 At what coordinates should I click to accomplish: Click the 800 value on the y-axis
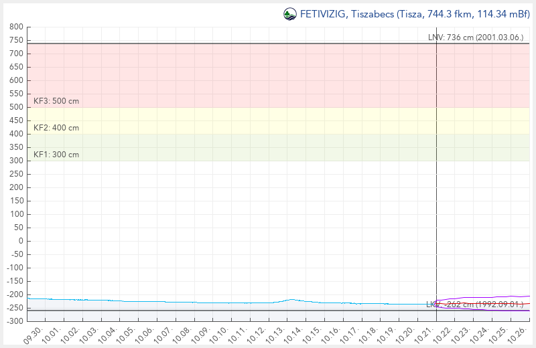pos(17,27)
